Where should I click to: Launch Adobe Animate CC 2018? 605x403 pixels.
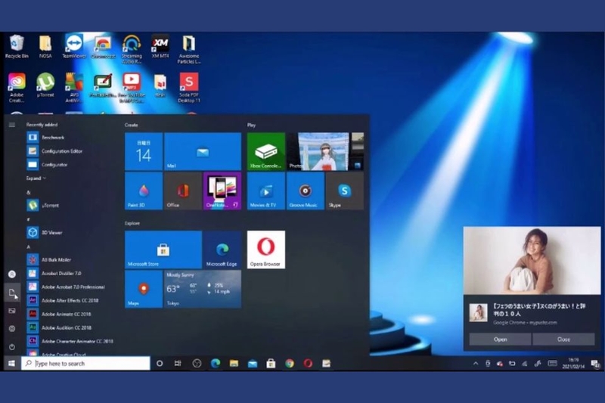click(70, 314)
